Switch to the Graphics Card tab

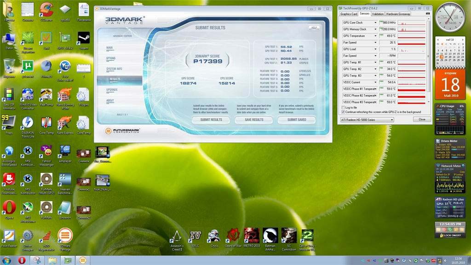point(349,14)
